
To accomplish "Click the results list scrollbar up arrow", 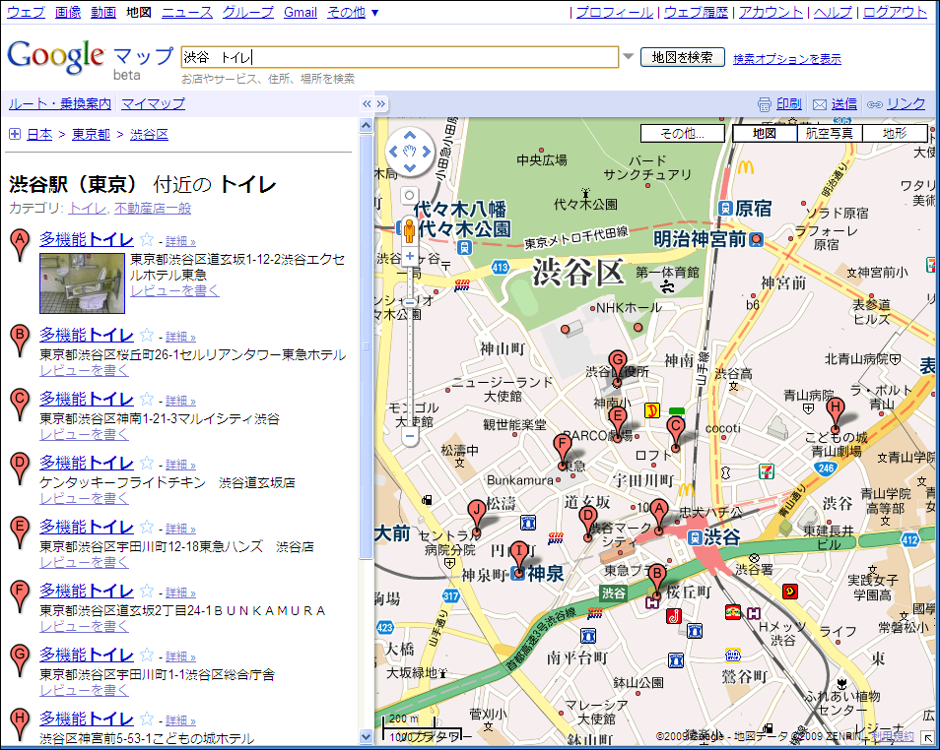I will pyautogui.click(x=366, y=125).
